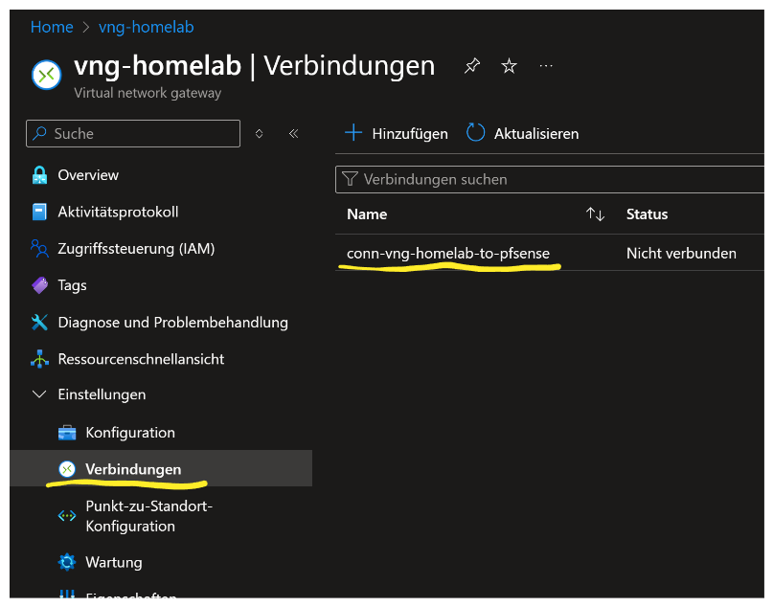Select Zugriffssteuerung (IAM) menu item
The image size is (773, 607).
[136, 248]
